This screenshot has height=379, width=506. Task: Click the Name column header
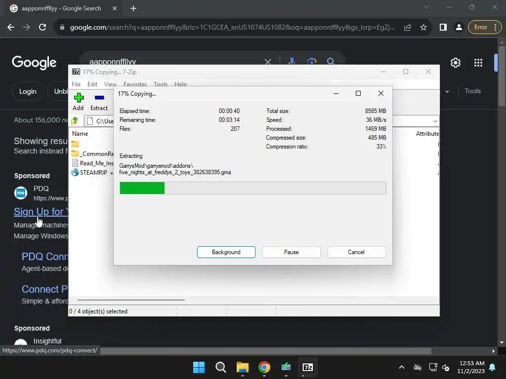pyautogui.click(x=80, y=133)
